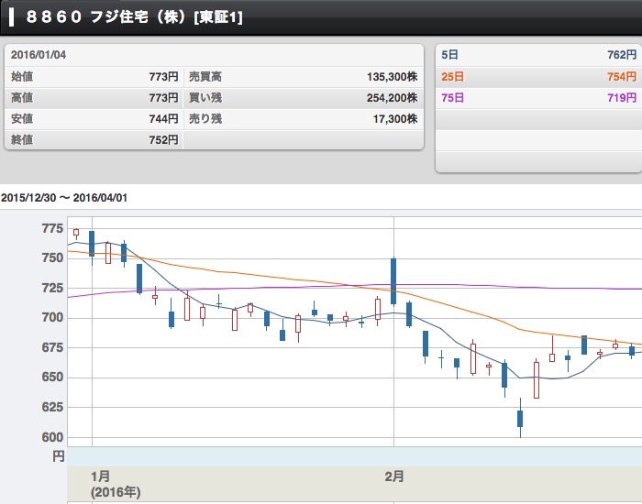Viewport: 642px width, 504px height.
Task: Click the 円 unit label below the axis
Action: [59, 456]
